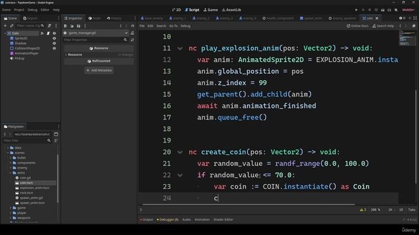Fold play_explosion_anim function on line 11
This screenshot has width=419, height=235.
[x=180, y=48]
